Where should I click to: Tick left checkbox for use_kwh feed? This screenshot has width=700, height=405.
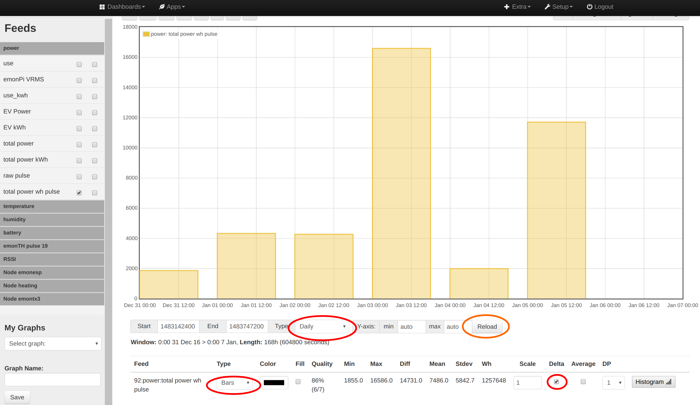point(79,97)
